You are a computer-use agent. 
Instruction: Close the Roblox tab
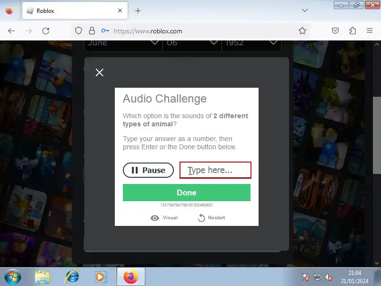(x=120, y=10)
